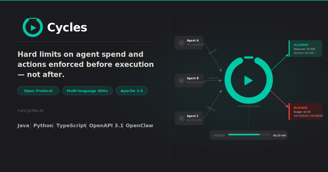The height and width of the screenshot is (172, 328).
Task: Click the red arrow leading to BLOCKED
Action: pos(279,98)
